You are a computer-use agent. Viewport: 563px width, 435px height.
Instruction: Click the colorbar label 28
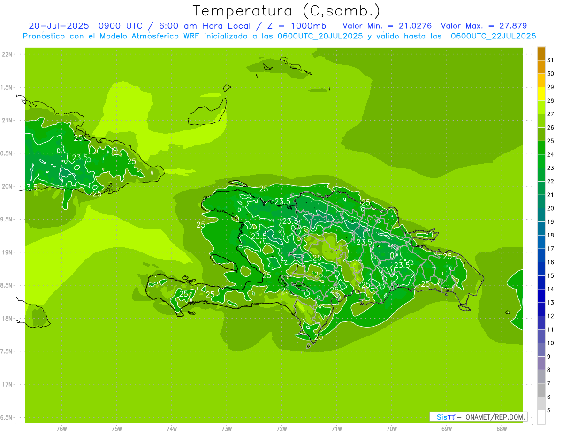pos(551,100)
